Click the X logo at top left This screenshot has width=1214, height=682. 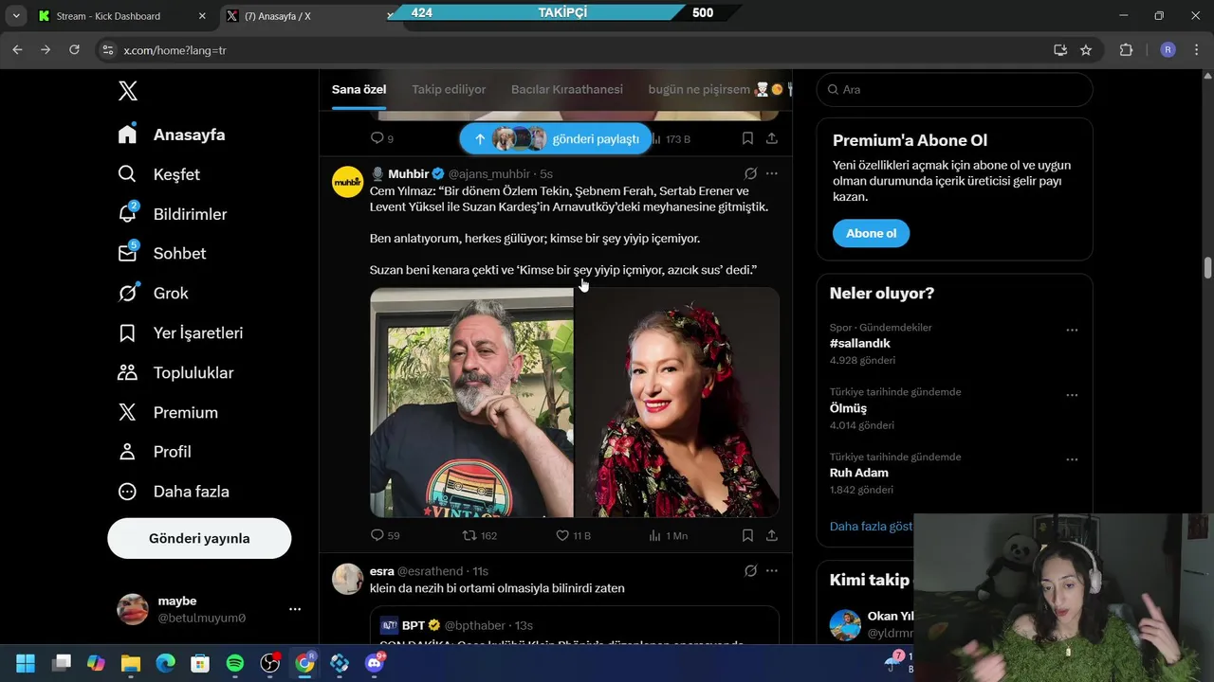[x=128, y=91]
